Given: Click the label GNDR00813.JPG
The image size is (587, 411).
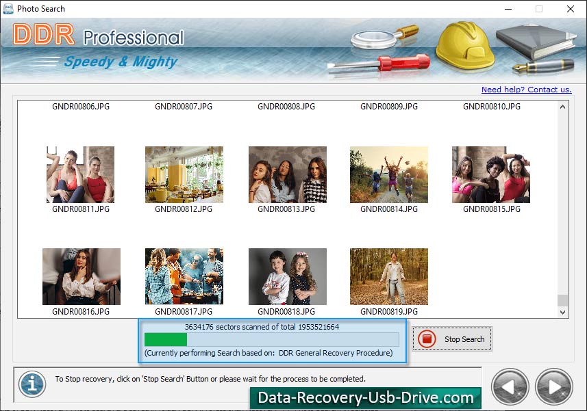Looking at the screenshot, I should [x=286, y=209].
